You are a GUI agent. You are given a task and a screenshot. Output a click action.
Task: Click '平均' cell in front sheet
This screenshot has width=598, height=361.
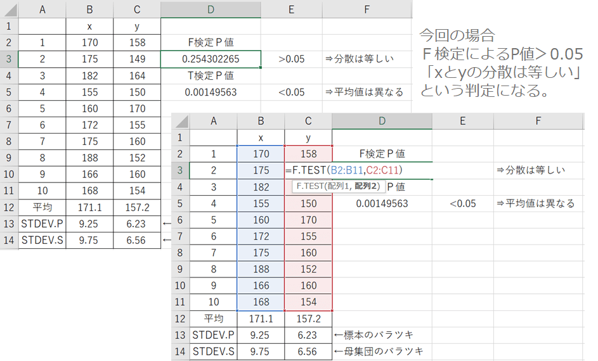pyautogui.click(x=213, y=319)
